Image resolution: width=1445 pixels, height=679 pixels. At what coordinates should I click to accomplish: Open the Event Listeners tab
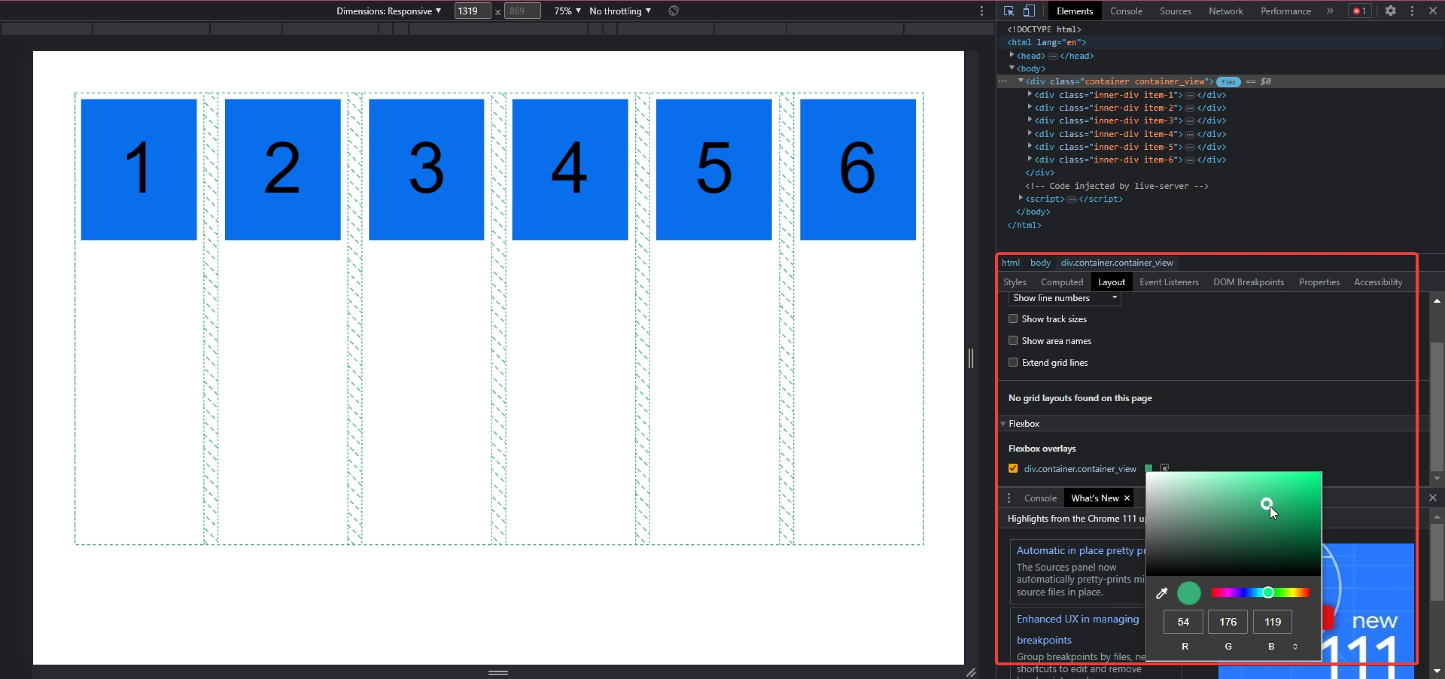click(1169, 282)
